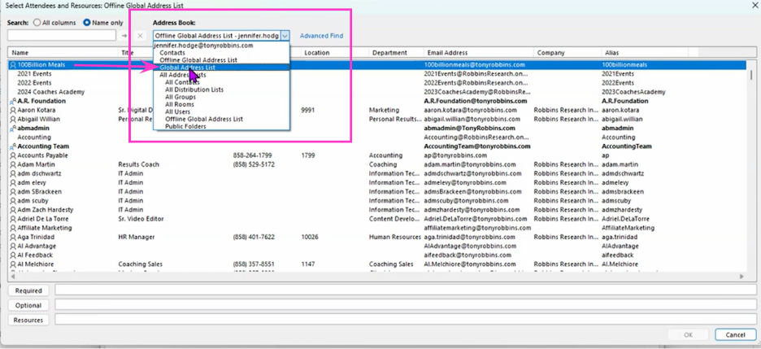Choose All Users in the dropdown list
This screenshot has width=761, height=349.
177,111
